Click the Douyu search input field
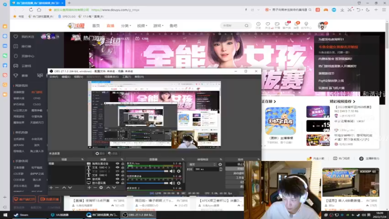This screenshot has width=389, height=219. [x=233, y=26]
